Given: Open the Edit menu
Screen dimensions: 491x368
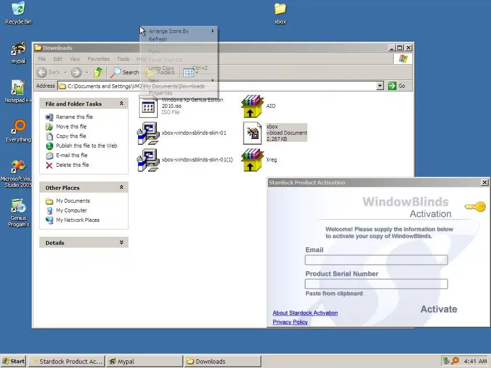Looking at the screenshot, I should pyautogui.click(x=58, y=59).
